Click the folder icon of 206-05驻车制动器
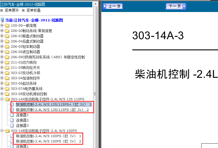The height and width of the screenshot is (148, 218). tap(7, 47)
